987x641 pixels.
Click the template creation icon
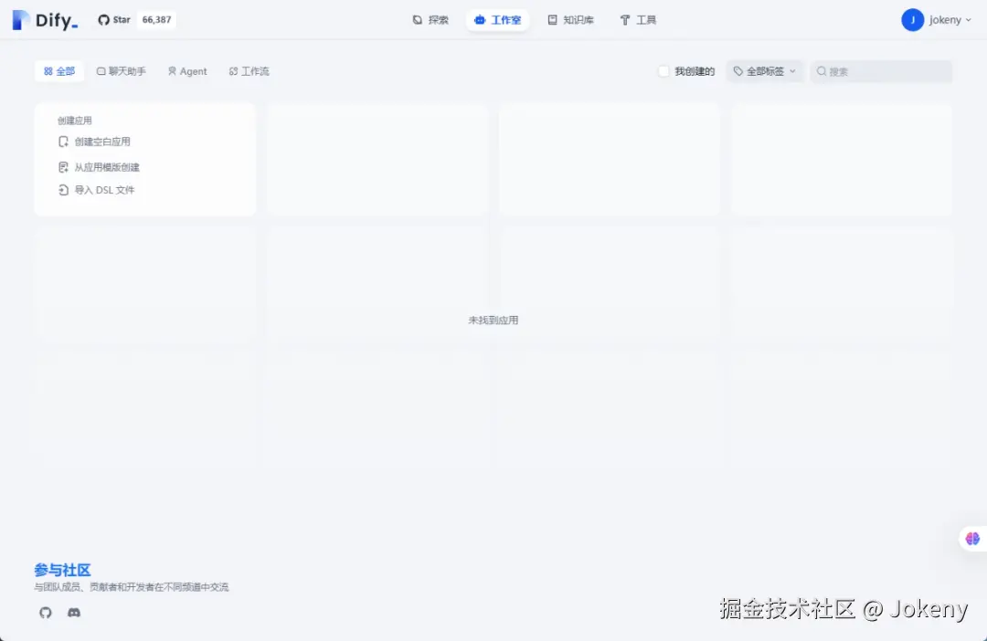click(x=63, y=167)
